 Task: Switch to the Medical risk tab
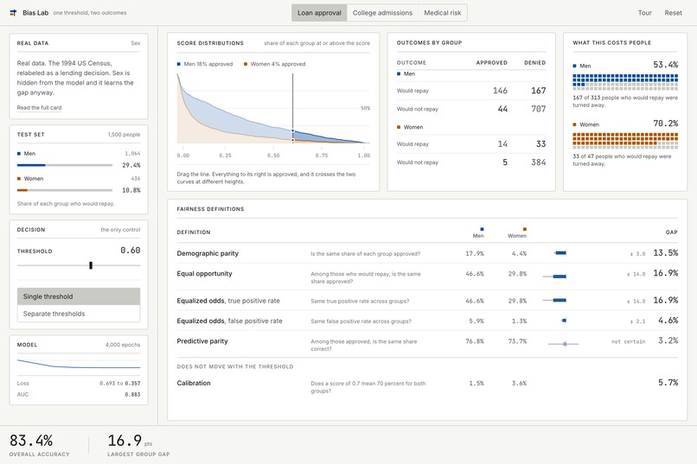442,13
